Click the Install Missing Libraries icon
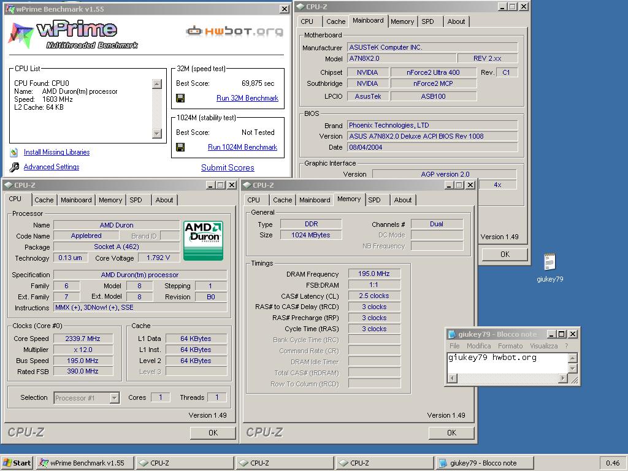628x471 pixels. (x=14, y=152)
